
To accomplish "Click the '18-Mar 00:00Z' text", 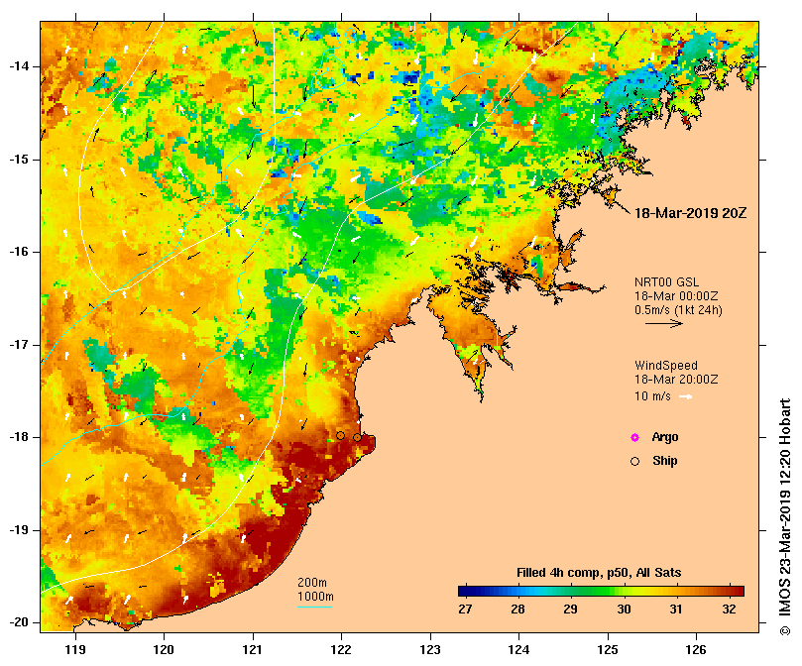I will click(676, 296).
